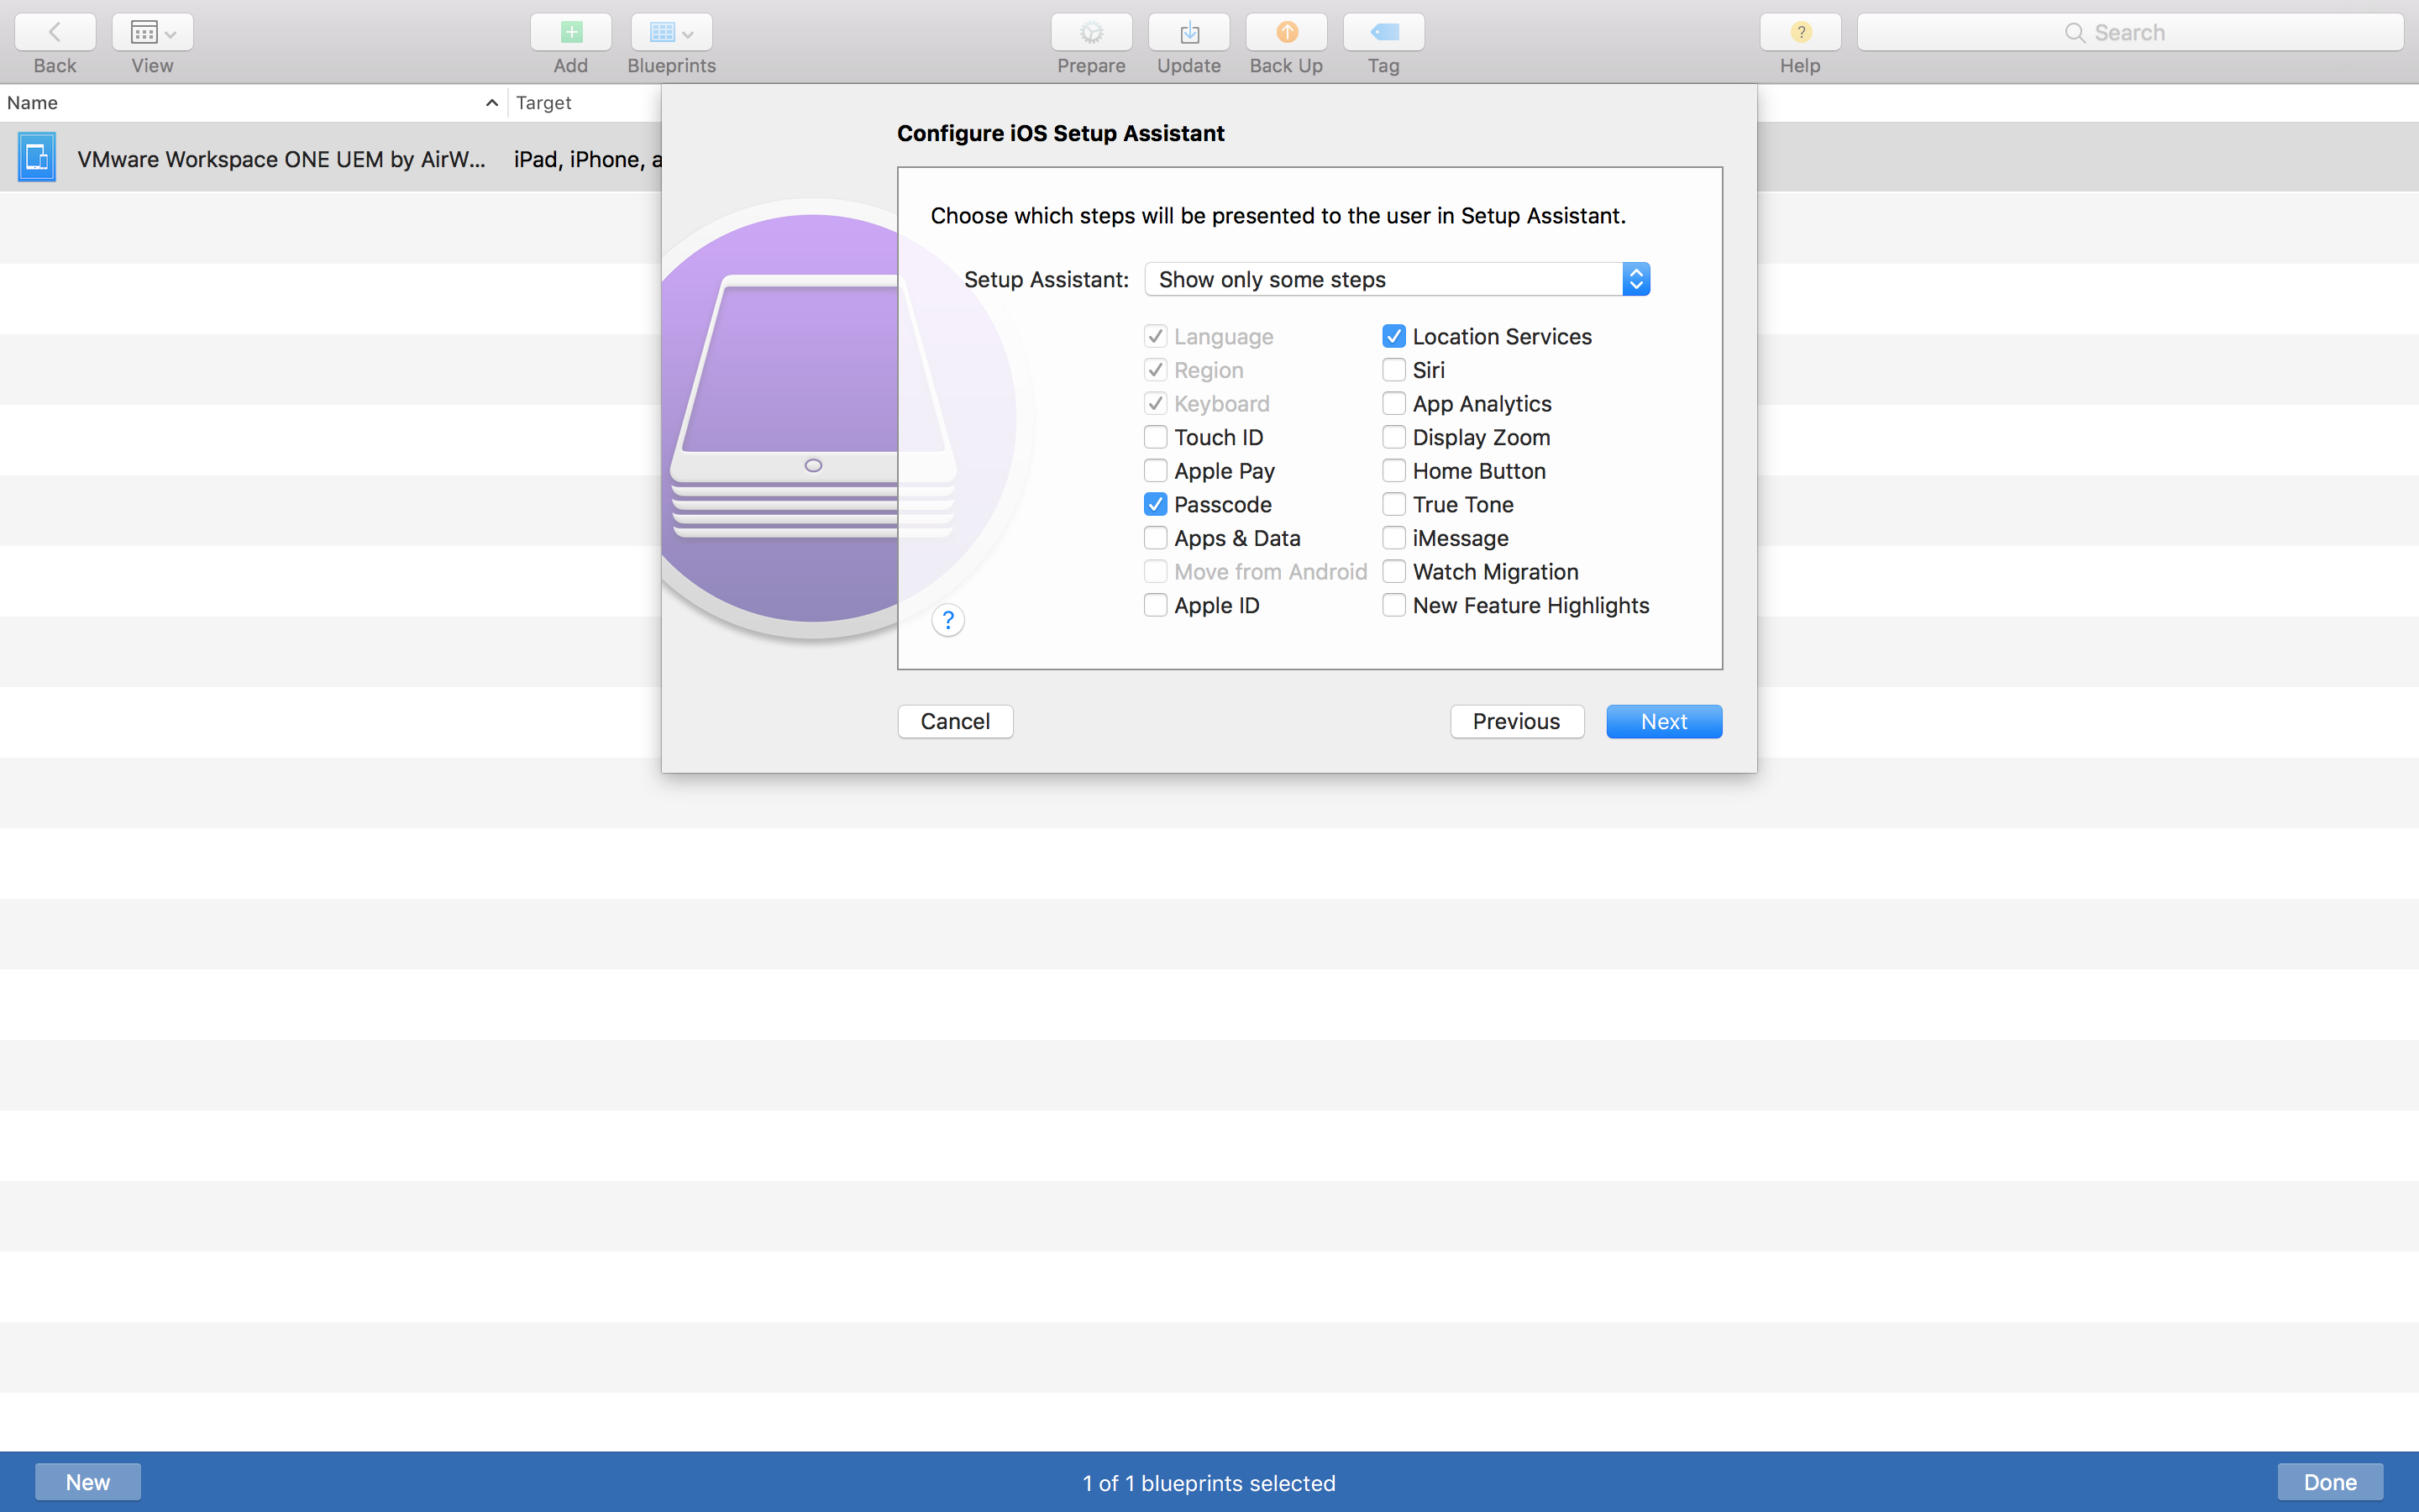The image size is (2419, 1512).
Task: Disable the Passcode step checkbox
Action: pos(1155,504)
